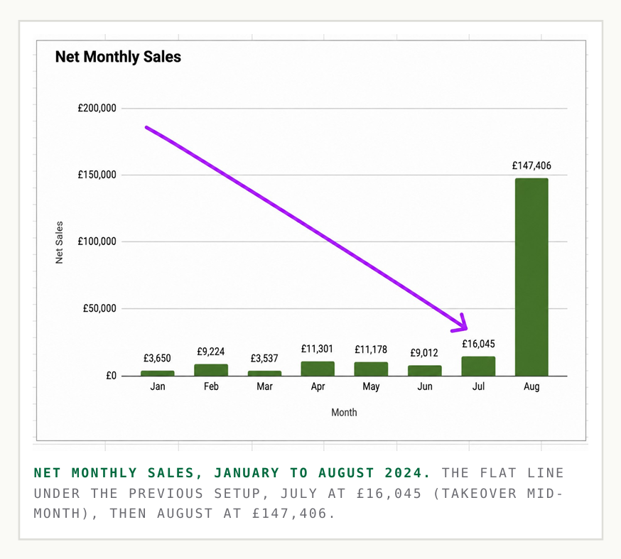Click the February sales bar

(211, 370)
